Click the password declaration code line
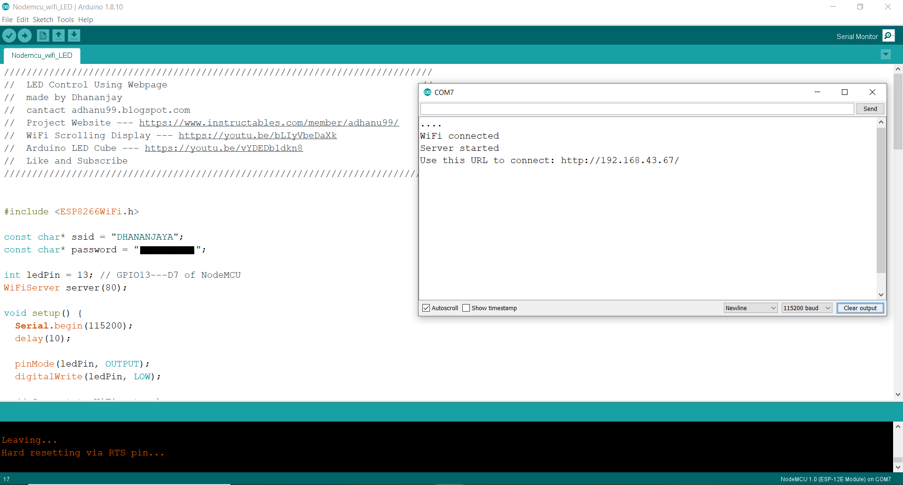Image resolution: width=903 pixels, height=485 pixels. (x=105, y=250)
